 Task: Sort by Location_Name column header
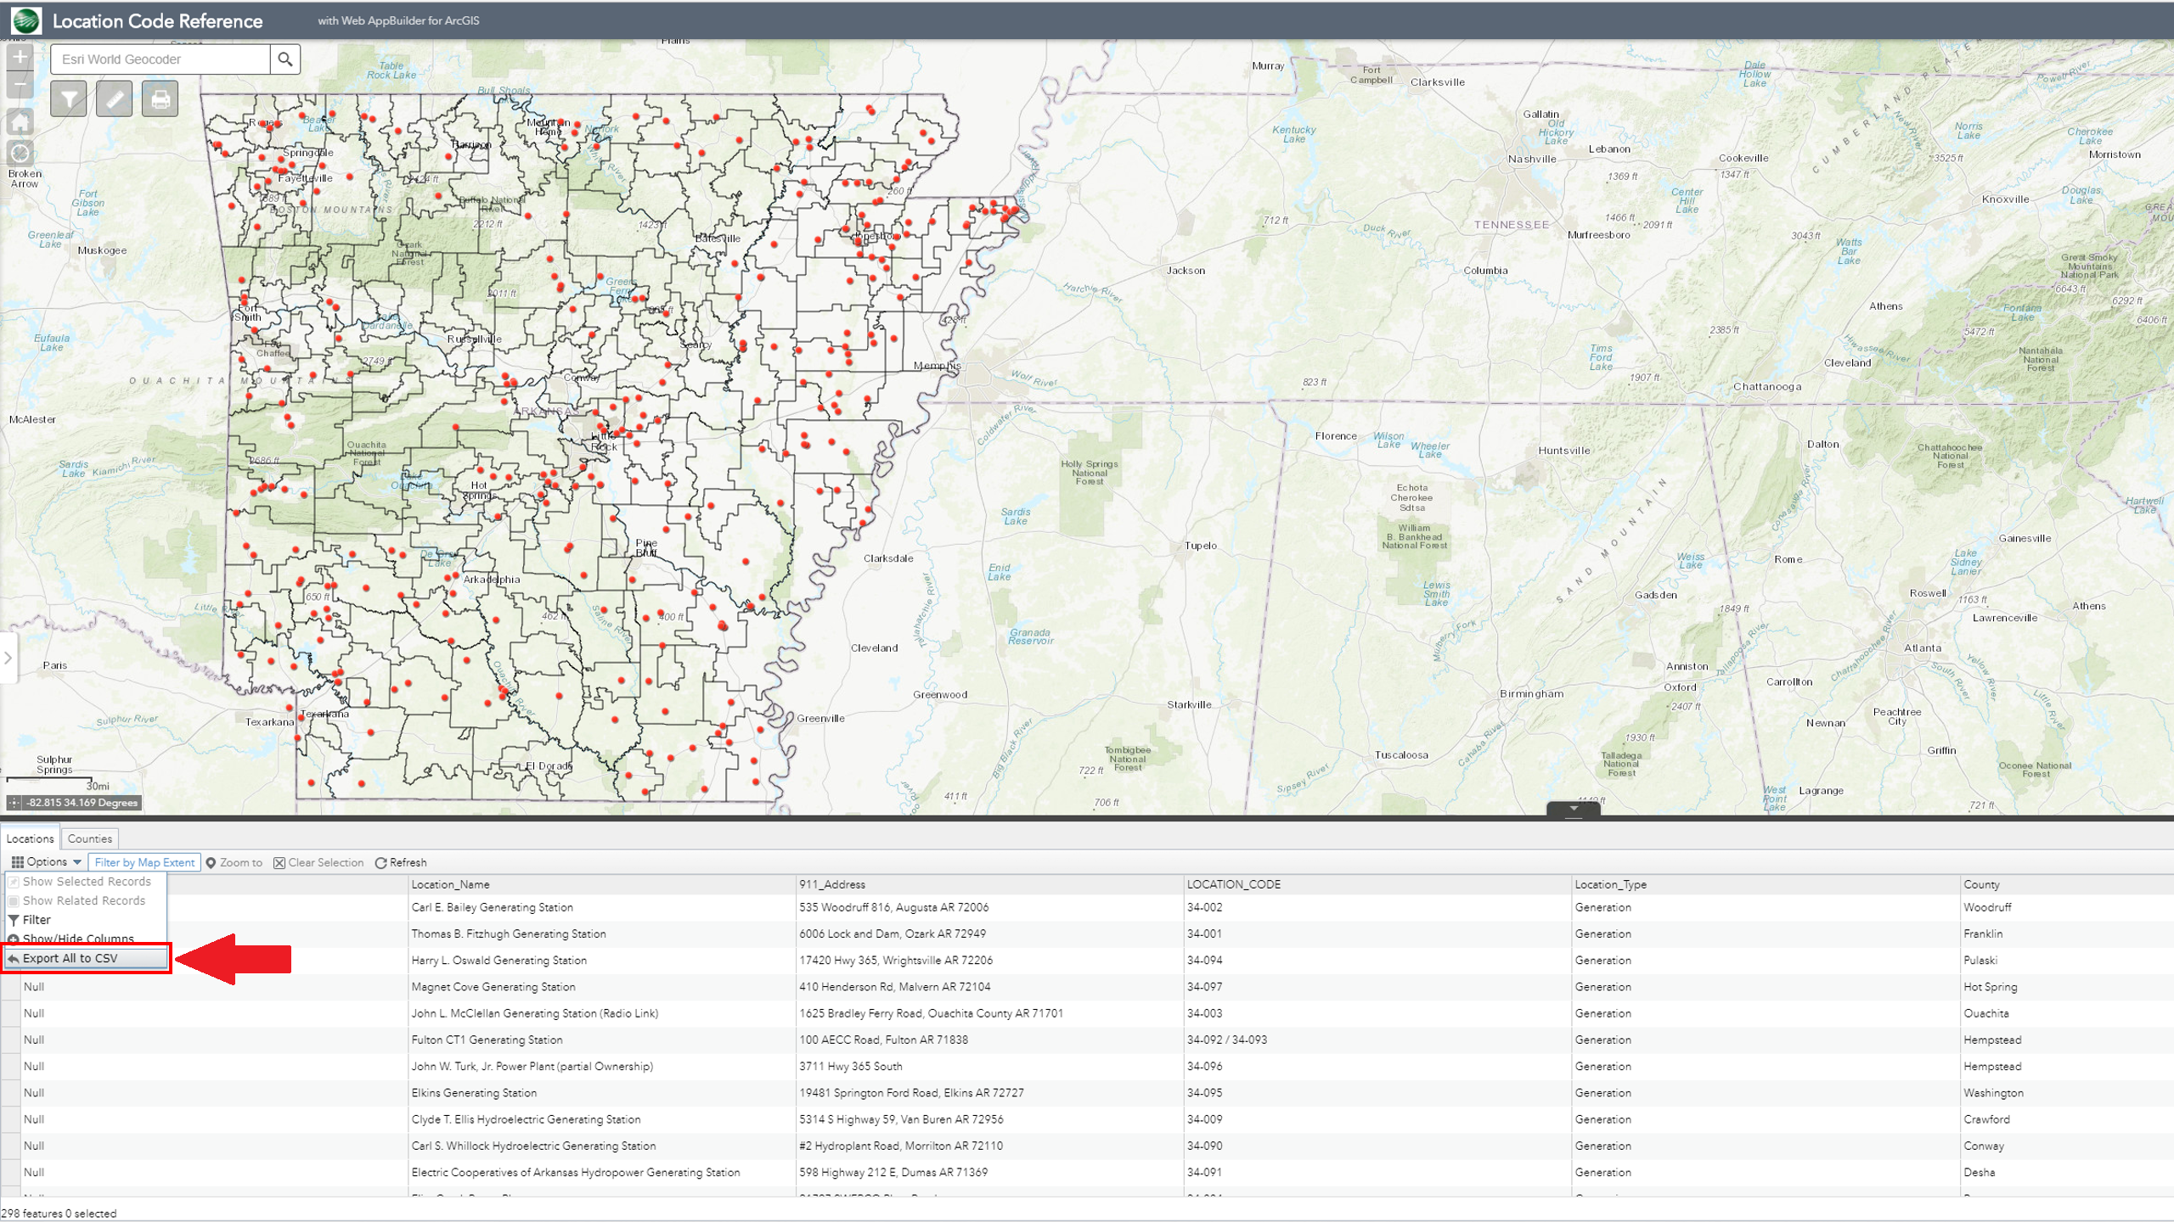click(601, 884)
